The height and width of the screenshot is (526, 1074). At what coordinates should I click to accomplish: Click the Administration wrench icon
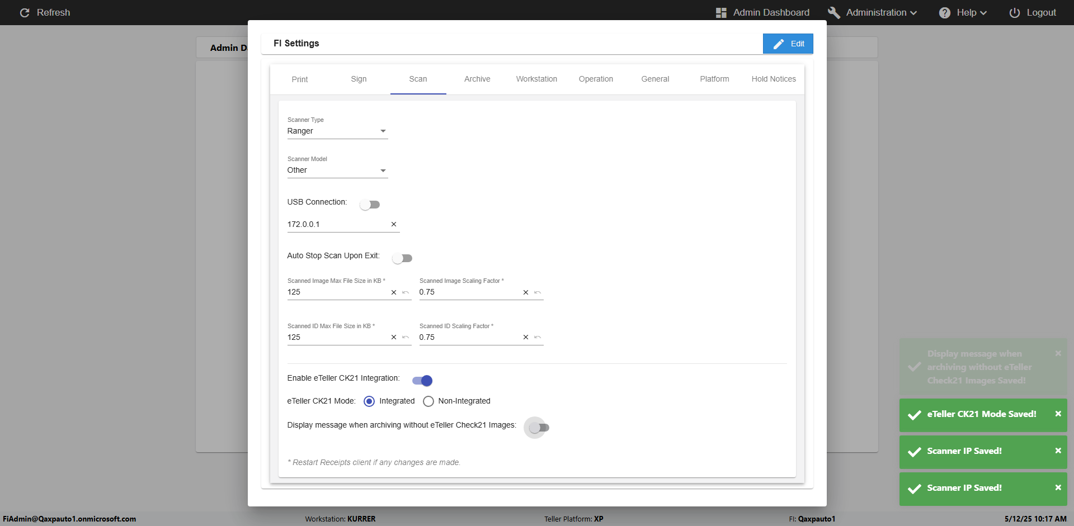[834, 12]
